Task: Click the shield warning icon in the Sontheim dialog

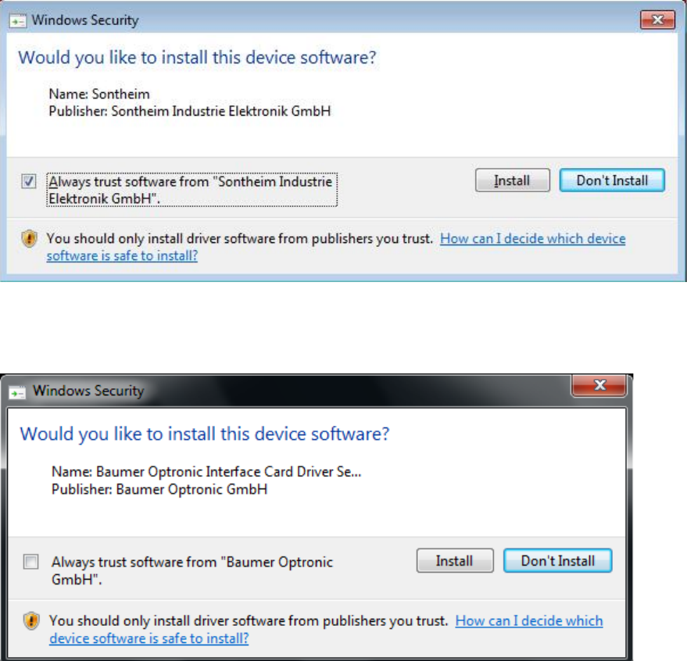Action: pos(30,239)
